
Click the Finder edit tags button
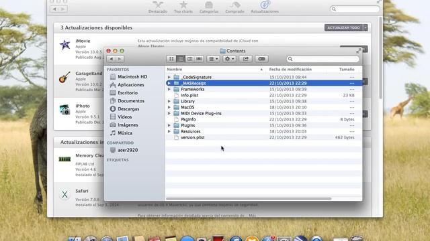pos(261,59)
